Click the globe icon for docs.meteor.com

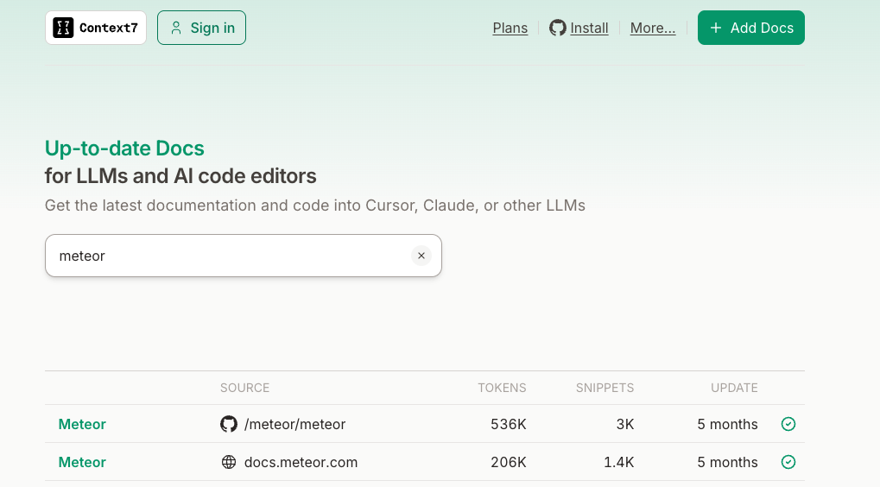229,462
